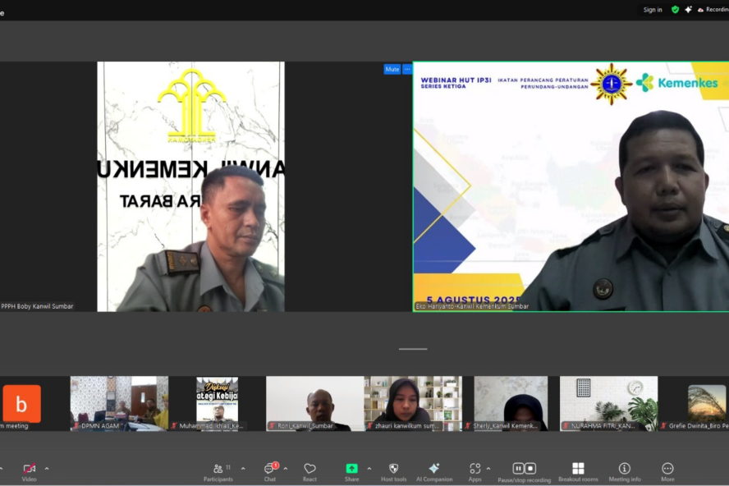Viewport: 729px width, 486px height.
Task: Open the React emoji picker
Action: 309,471
